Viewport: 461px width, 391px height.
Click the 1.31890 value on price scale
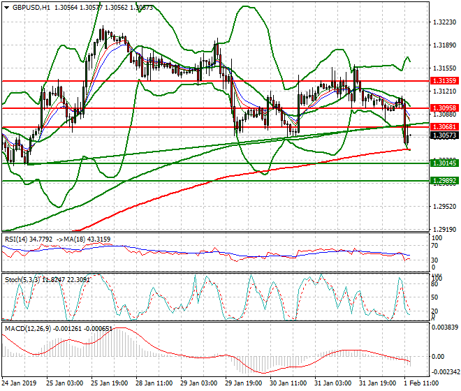click(x=445, y=46)
